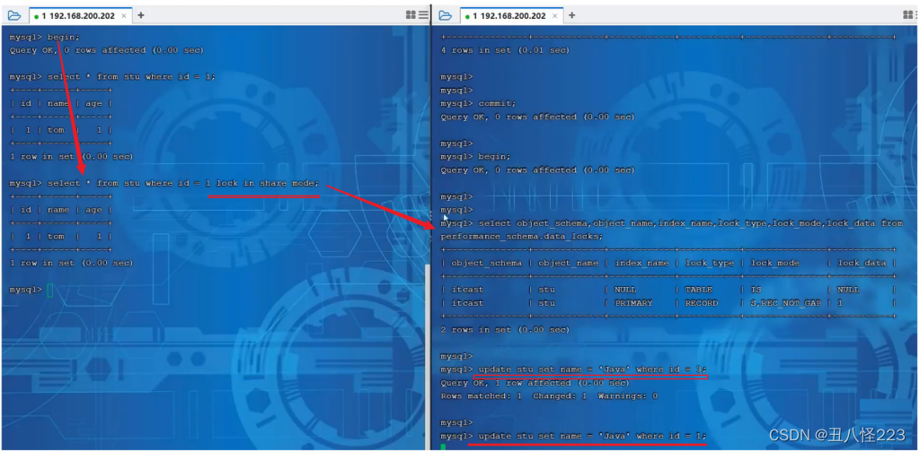Click the 'IS' lock mode cell
The image size is (920, 452).
(x=756, y=290)
